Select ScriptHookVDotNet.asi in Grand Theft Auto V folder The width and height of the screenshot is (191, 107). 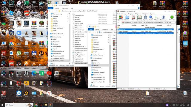(80, 63)
